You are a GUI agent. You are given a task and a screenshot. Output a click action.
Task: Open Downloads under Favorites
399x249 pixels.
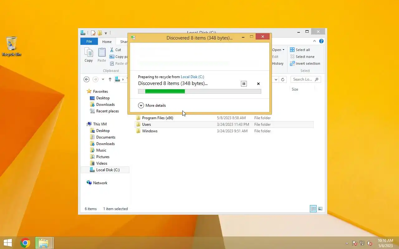coord(105,105)
